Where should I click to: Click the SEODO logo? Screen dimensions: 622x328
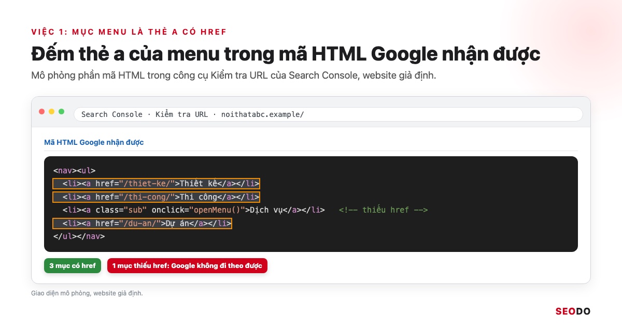(573, 311)
